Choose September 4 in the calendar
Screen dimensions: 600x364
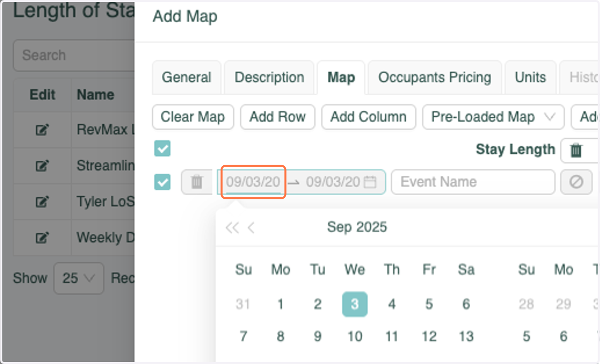click(392, 304)
